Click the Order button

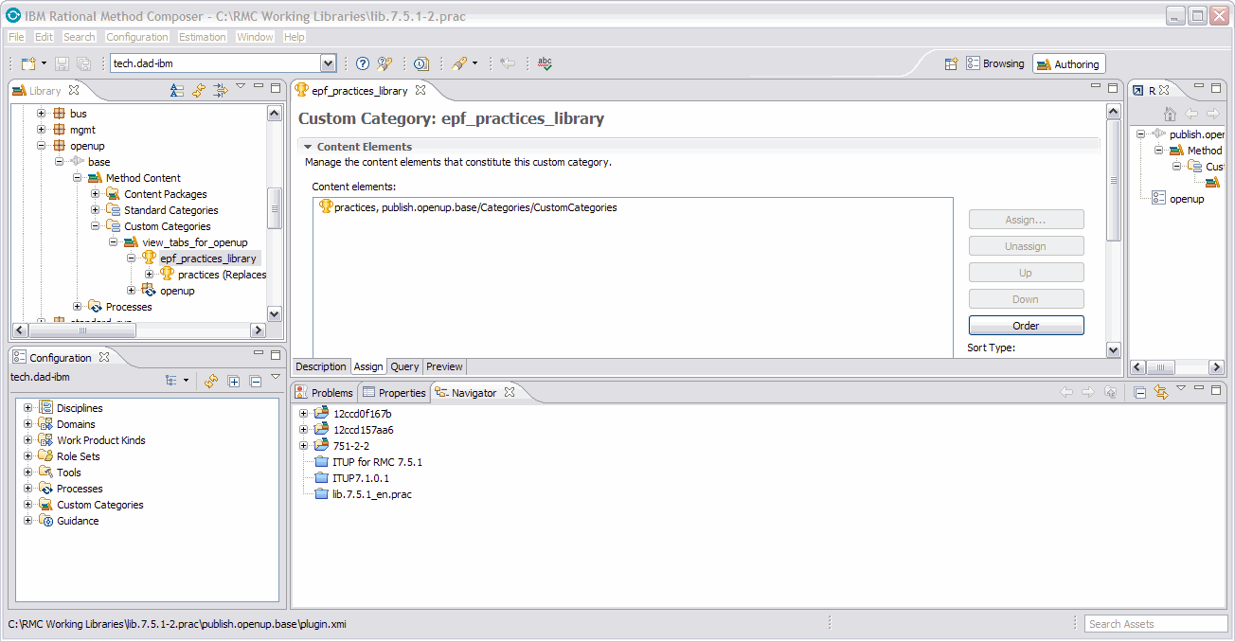click(x=1026, y=325)
